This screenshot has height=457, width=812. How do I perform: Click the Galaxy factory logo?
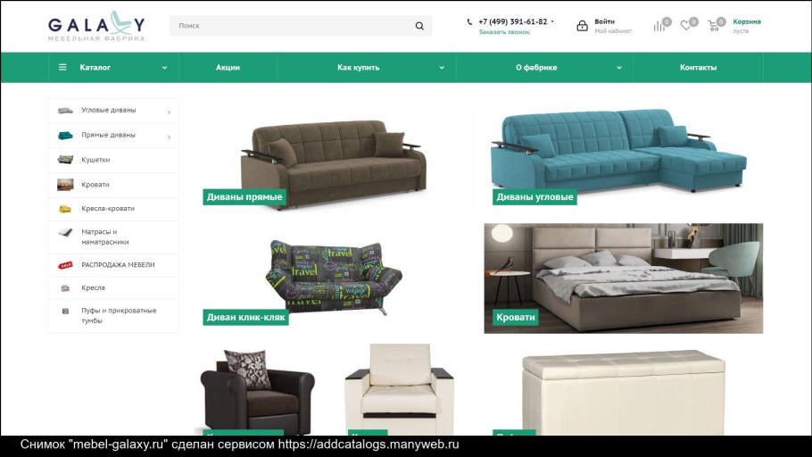pyautogui.click(x=96, y=26)
